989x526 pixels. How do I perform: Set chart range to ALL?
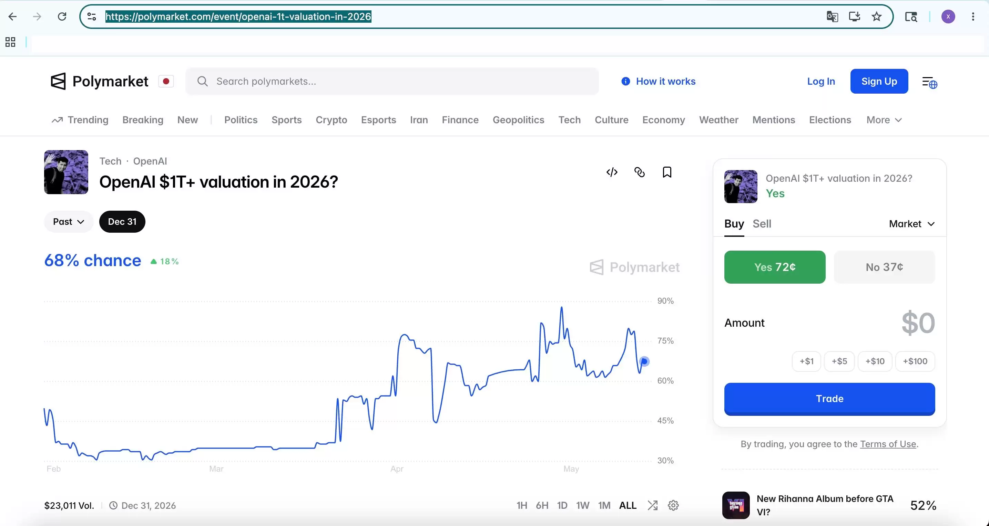[x=628, y=505]
